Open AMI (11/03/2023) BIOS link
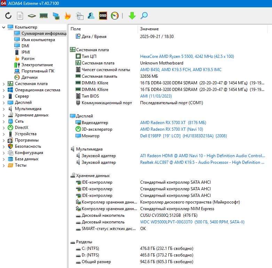 click(156, 96)
